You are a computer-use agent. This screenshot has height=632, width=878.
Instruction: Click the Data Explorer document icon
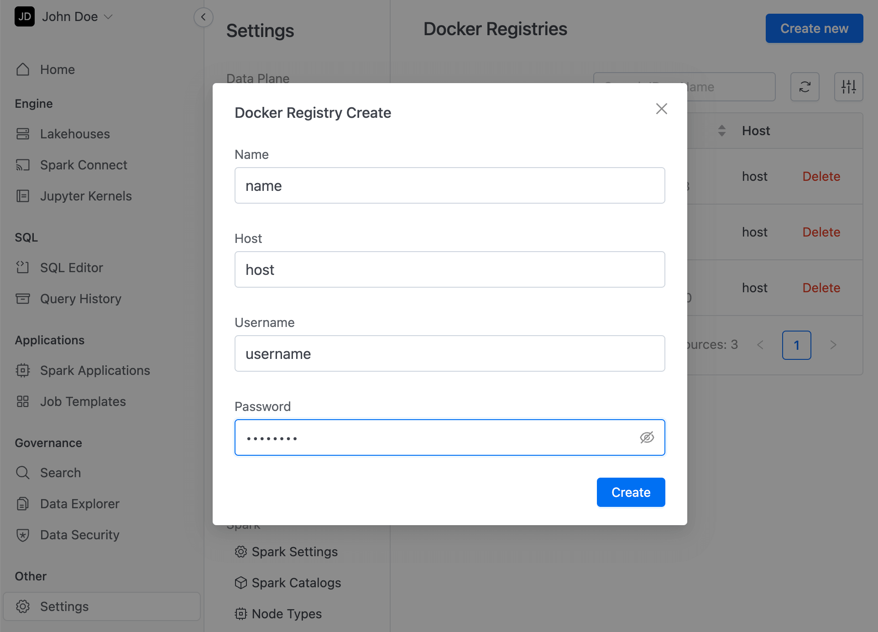pyautogui.click(x=23, y=504)
